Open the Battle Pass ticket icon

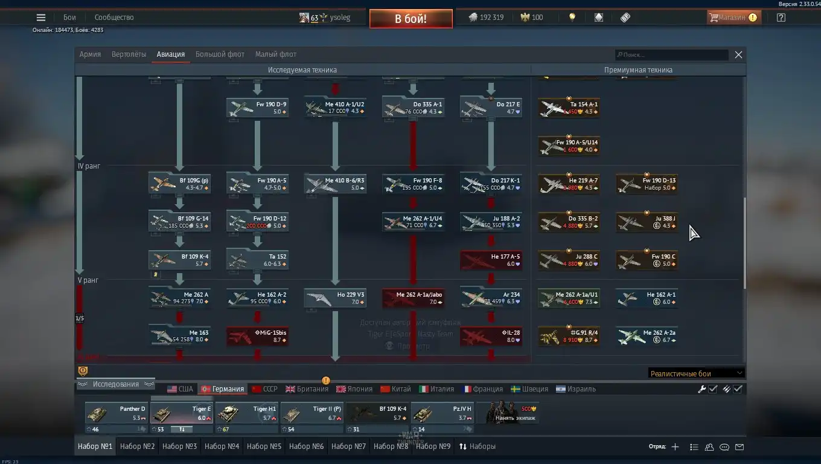click(x=625, y=18)
